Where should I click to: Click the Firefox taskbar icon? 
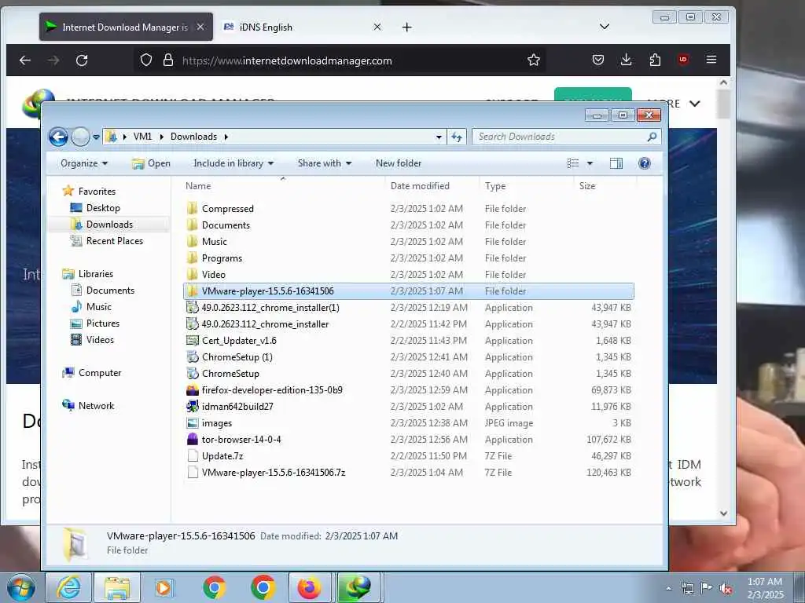[309, 587]
